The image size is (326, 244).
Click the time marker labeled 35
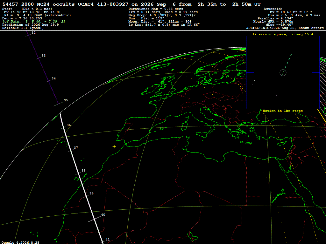click(x=66, y=100)
